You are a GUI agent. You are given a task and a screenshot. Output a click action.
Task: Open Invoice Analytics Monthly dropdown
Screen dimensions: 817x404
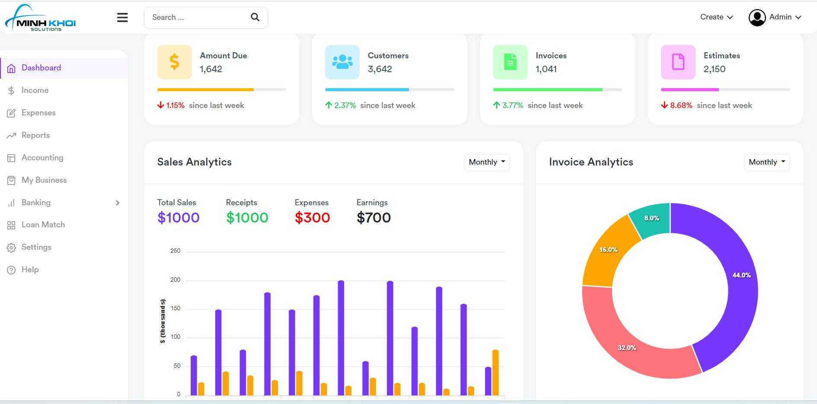pyautogui.click(x=767, y=162)
